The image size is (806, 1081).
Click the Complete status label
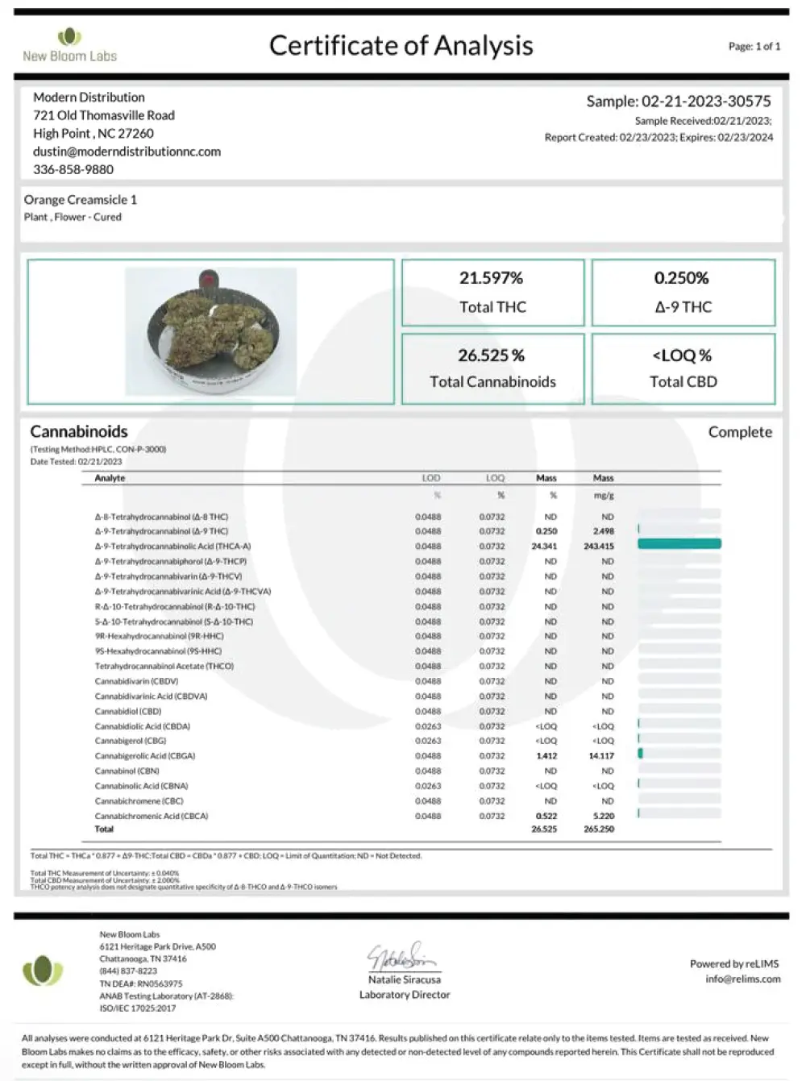(740, 432)
